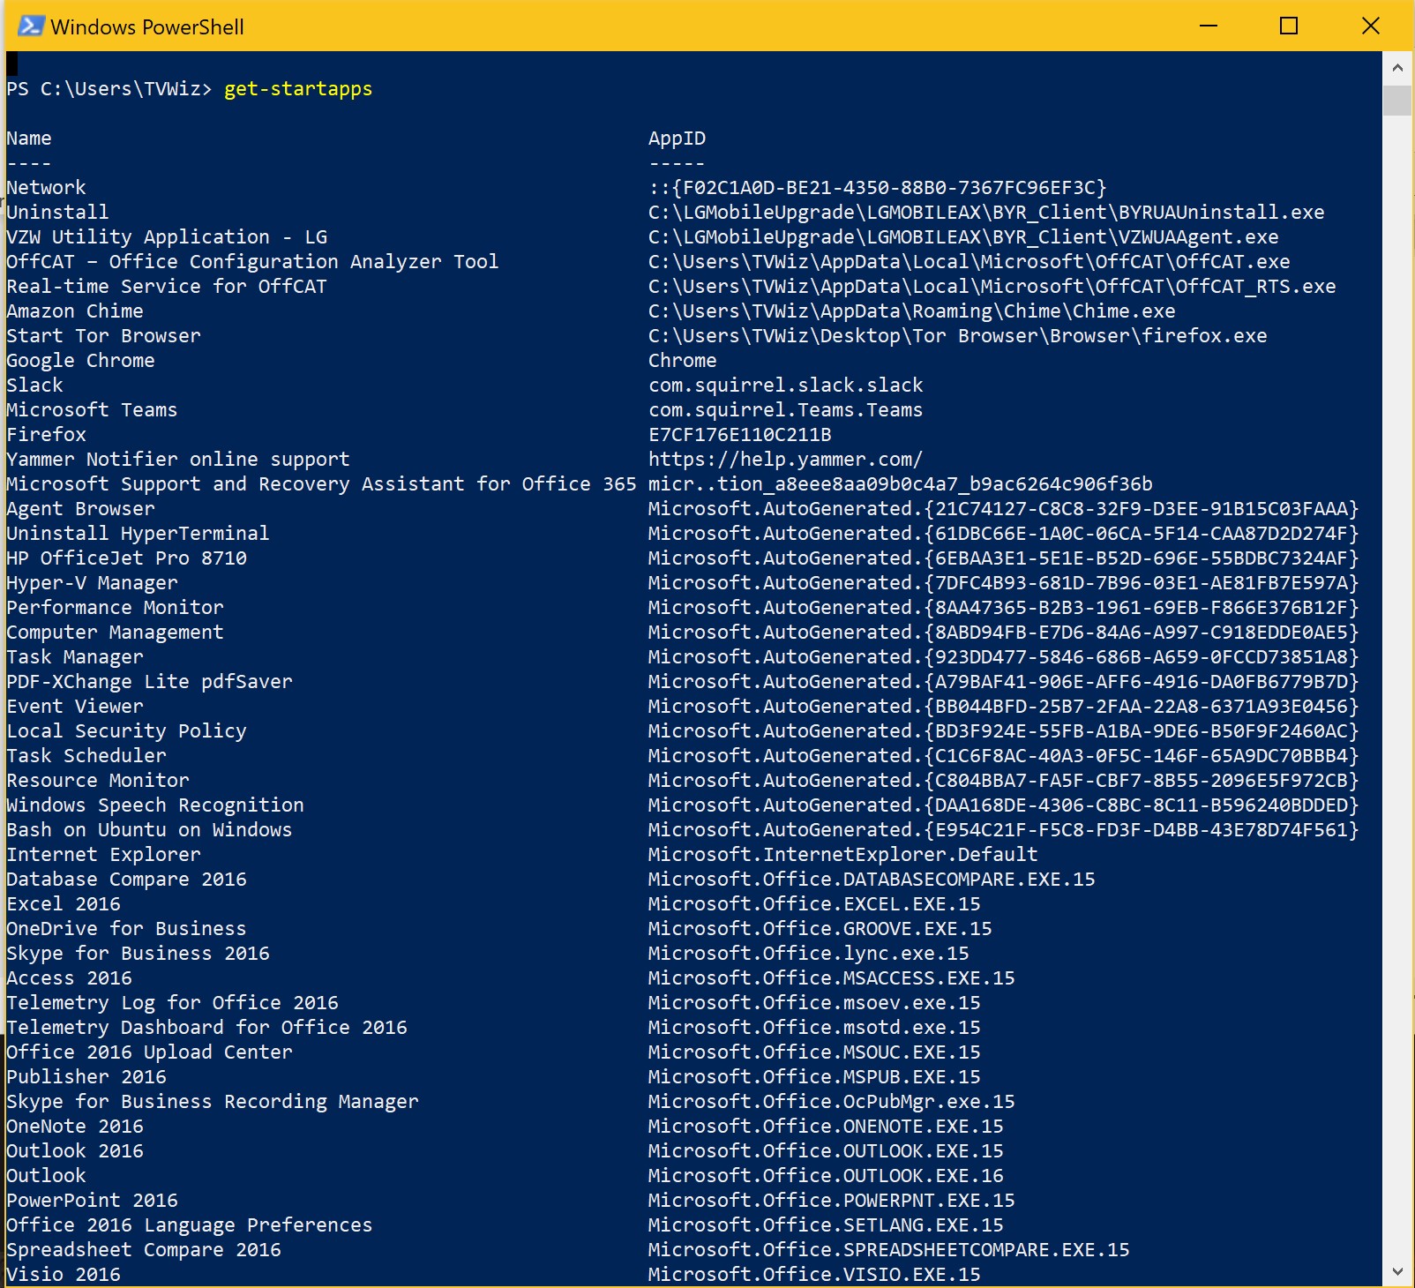Click 'Event Viewer' entry
This screenshot has height=1288, width=1415.
click(75, 707)
